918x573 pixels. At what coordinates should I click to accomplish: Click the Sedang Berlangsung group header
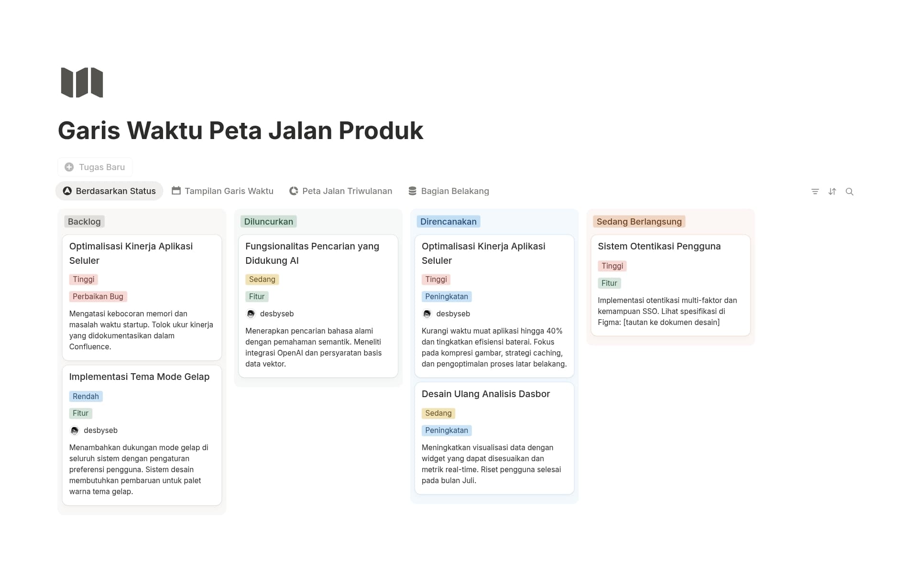(x=639, y=222)
